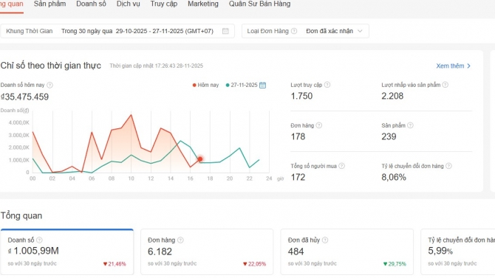495x278 pixels.
Task: Click the 1.750 visits value
Action: click(x=301, y=96)
